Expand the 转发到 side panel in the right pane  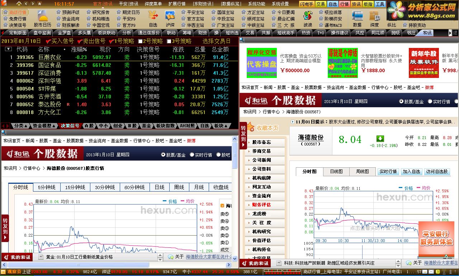coord(243,135)
